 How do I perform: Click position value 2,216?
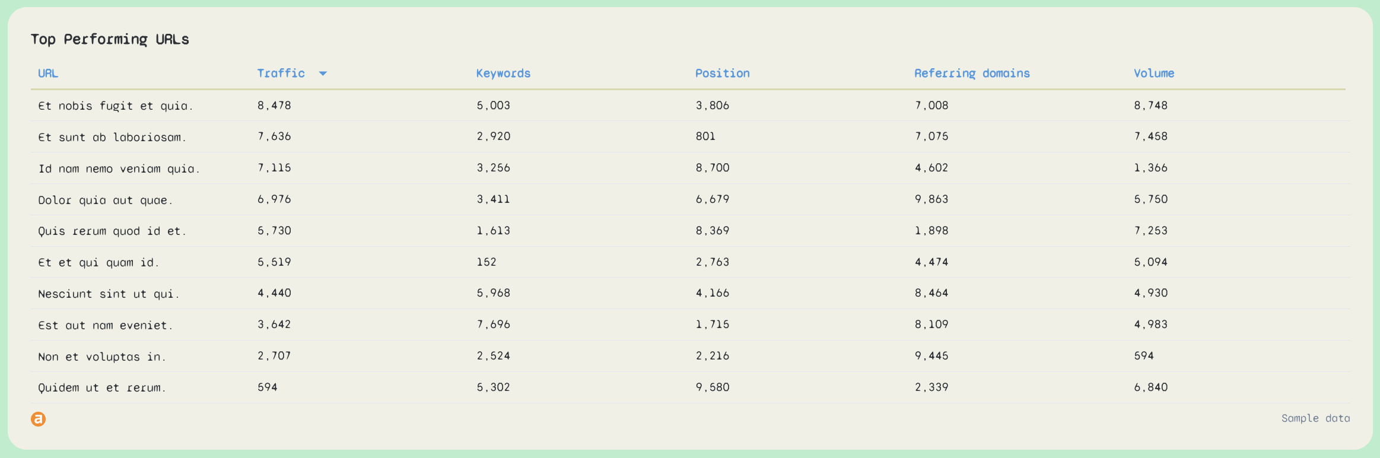713,356
